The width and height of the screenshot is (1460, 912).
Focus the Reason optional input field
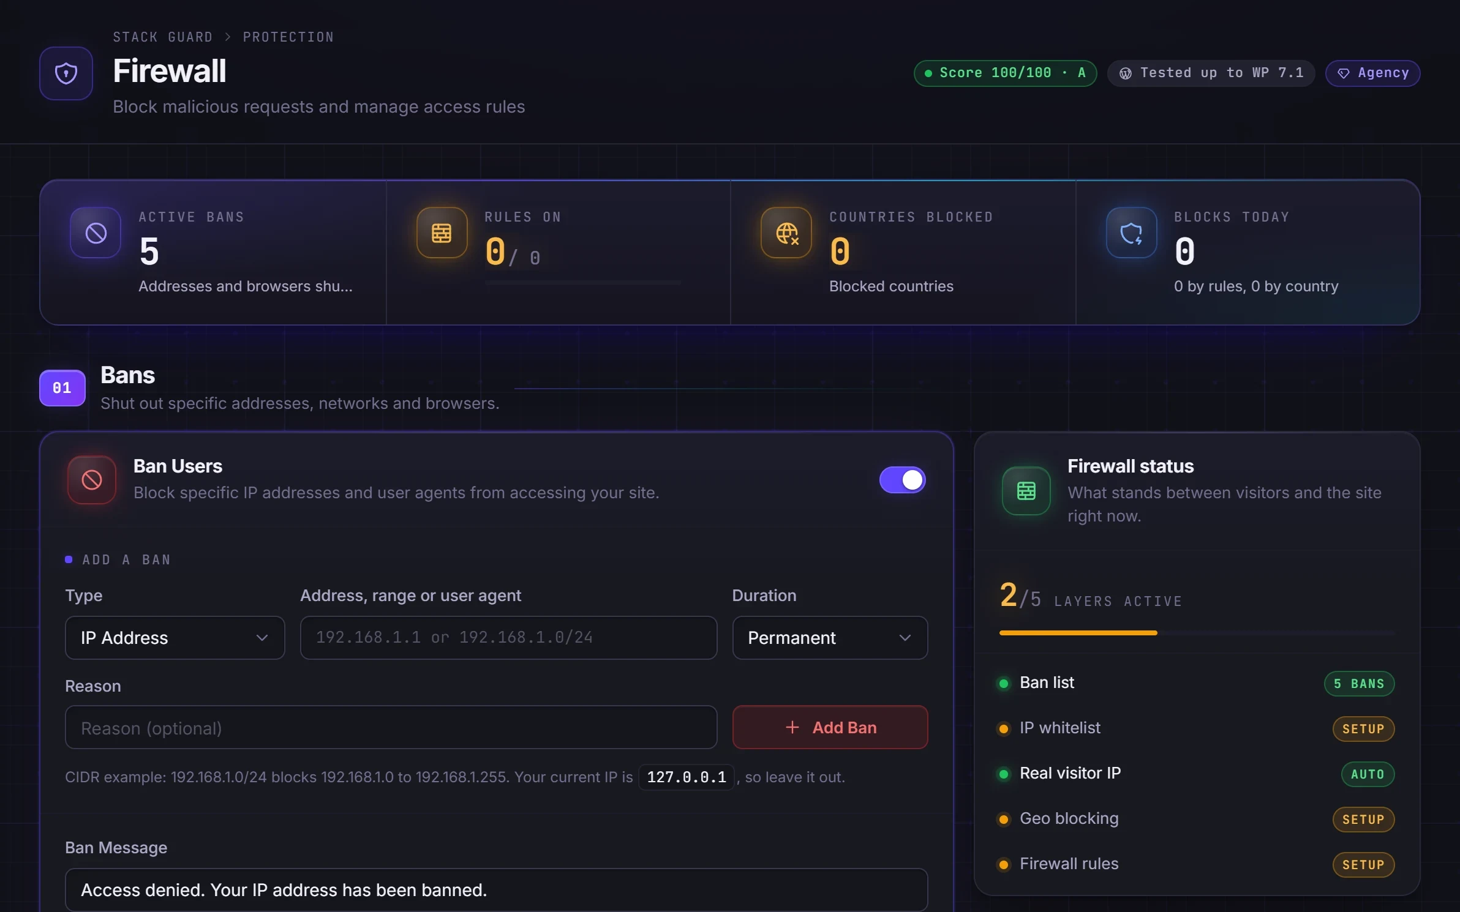pyautogui.click(x=391, y=727)
